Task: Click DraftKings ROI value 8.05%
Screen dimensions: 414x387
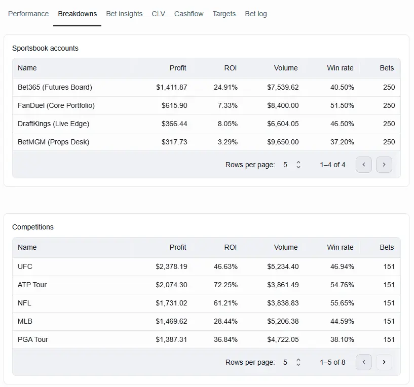Action: tap(228, 124)
